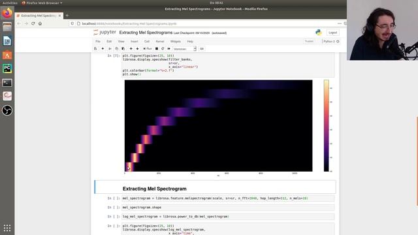Open the File menu
Viewport: 418px width, 235px height.
[98, 42]
